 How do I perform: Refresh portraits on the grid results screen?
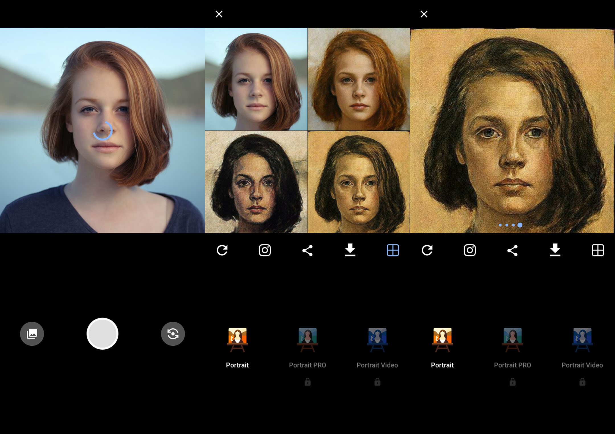click(222, 250)
